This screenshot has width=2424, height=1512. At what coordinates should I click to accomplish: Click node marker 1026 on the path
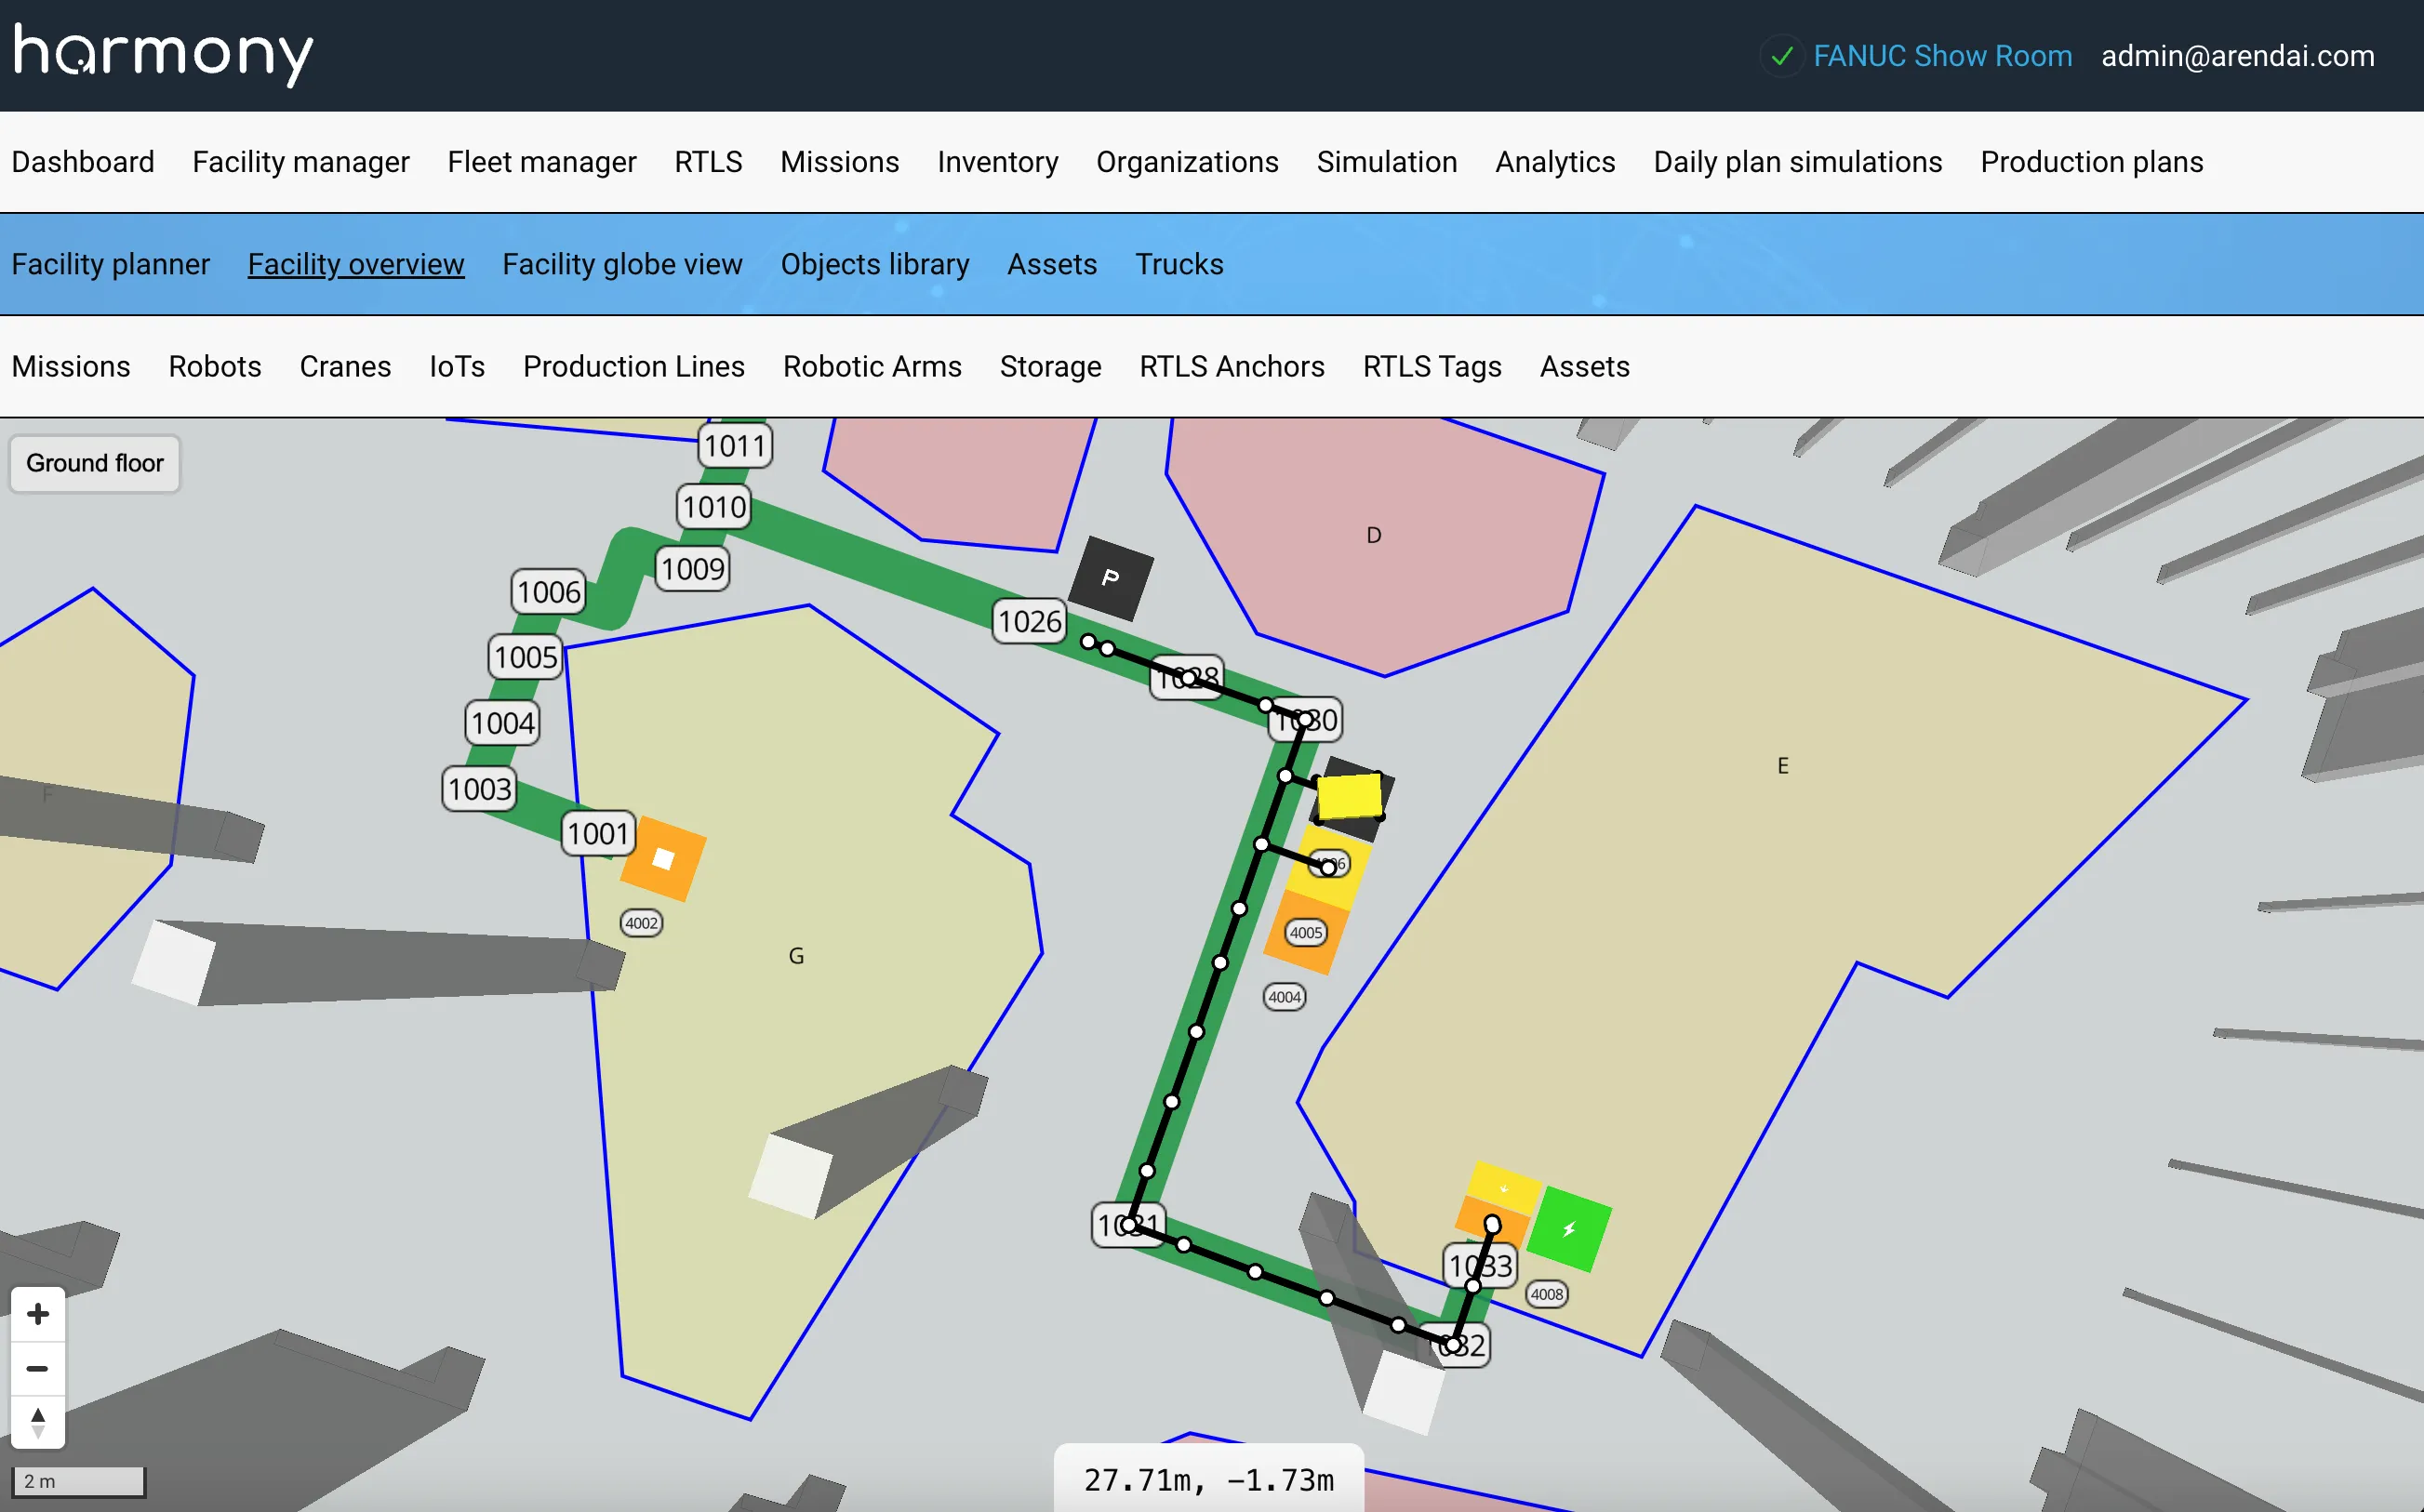(1028, 621)
